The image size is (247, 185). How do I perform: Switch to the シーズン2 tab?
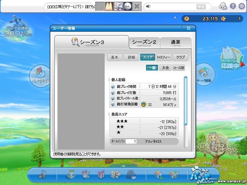[144, 43]
